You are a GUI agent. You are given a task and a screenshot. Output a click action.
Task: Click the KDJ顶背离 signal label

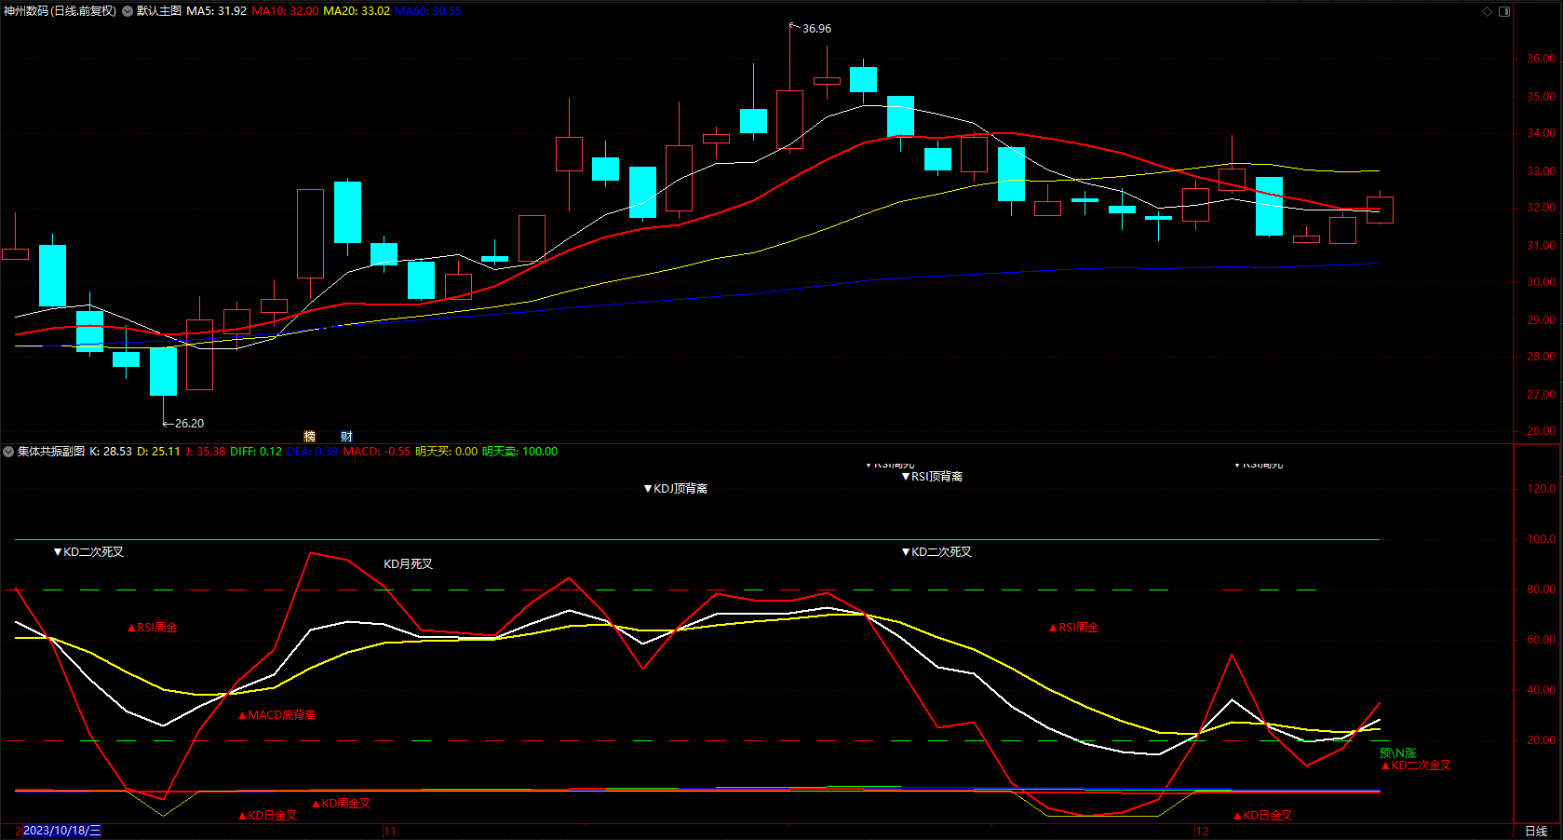[x=676, y=489]
